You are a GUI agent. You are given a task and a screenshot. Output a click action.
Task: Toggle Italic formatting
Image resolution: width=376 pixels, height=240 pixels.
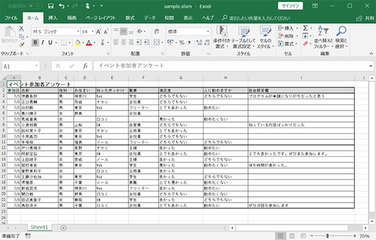pos(43,42)
